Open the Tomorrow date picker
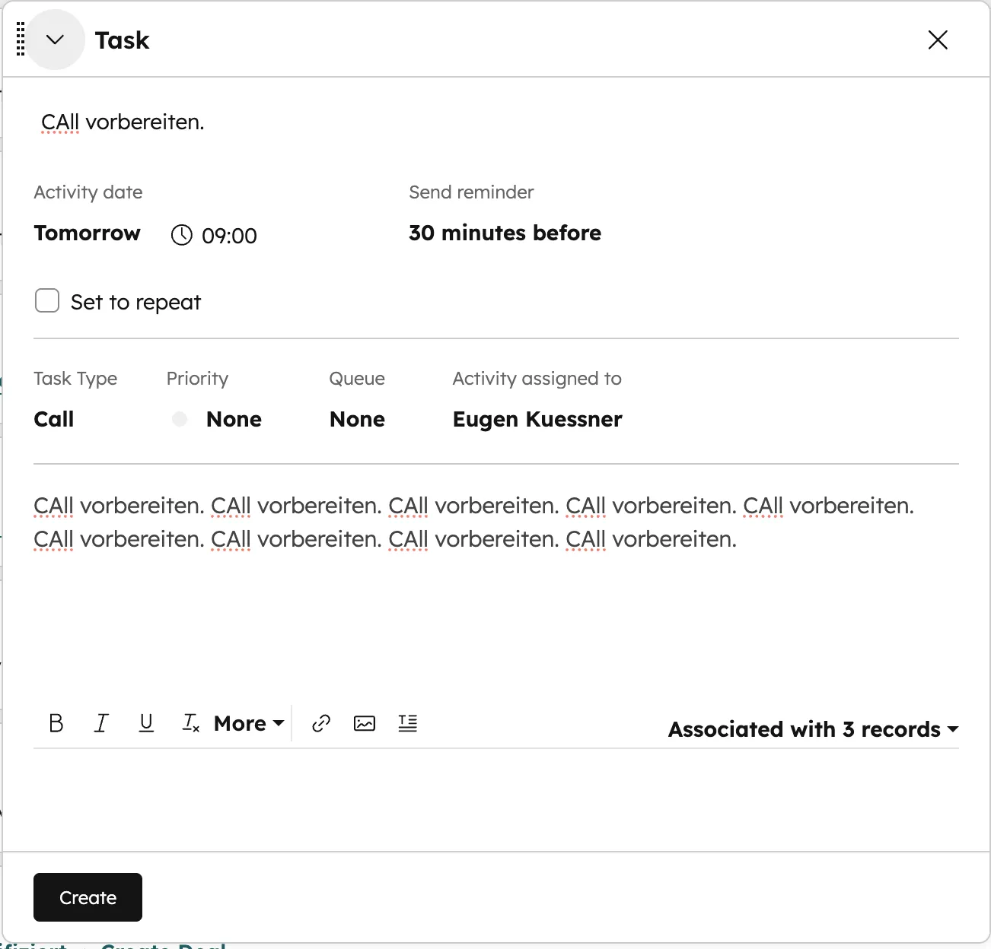This screenshot has height=949, width=991. (x=87, y=233)
